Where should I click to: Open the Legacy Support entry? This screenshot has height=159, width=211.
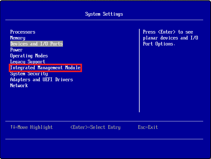(x=28, y=62)
